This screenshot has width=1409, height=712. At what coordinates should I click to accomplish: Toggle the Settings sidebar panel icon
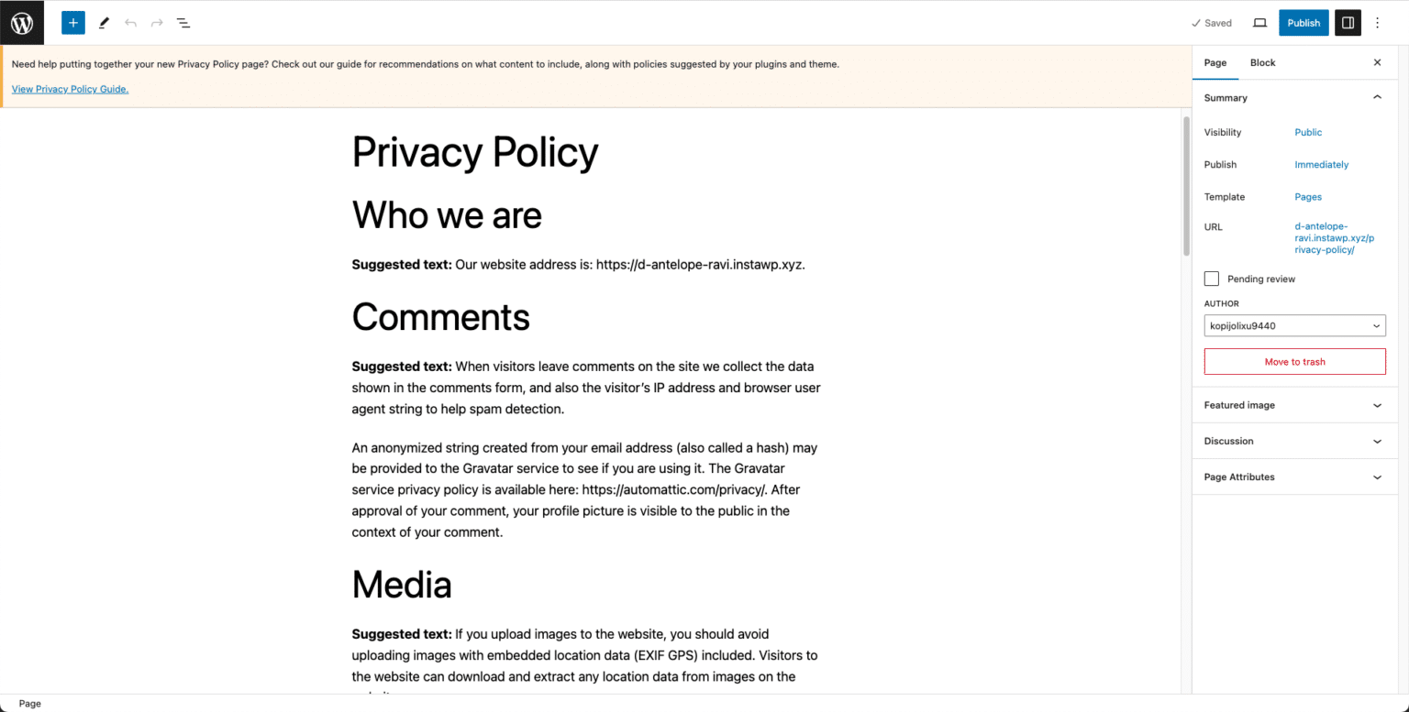tap(1347, 22)
